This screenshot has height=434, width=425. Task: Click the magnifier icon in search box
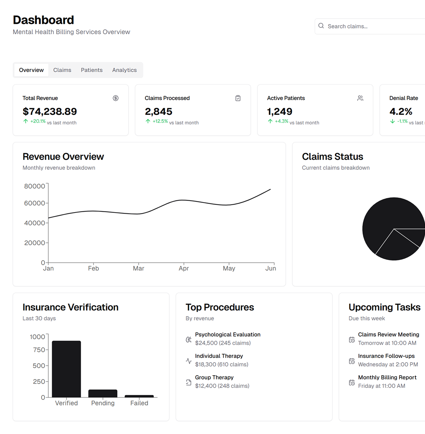click(x=321, y=26)
